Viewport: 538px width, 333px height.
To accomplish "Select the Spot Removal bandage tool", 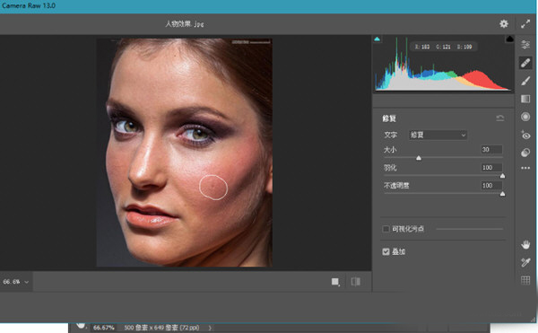I will click(525, 63).
